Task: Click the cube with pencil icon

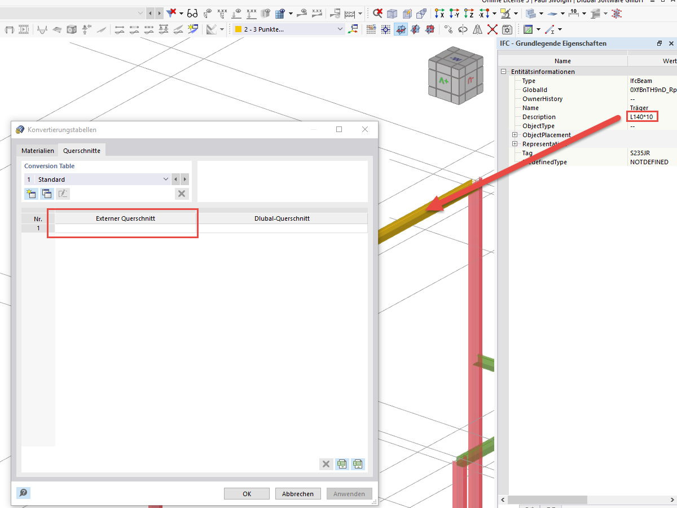Action: click(x=407, y=13)
